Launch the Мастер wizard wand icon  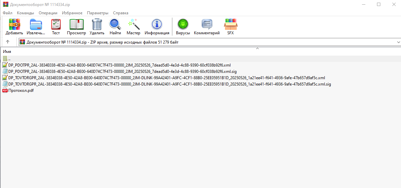click(133, 24)
